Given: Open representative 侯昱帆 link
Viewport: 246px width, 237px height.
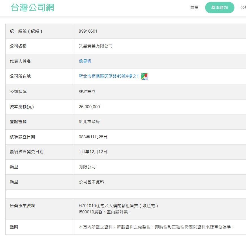Looking at the screenshot, I should click(85, 61).
